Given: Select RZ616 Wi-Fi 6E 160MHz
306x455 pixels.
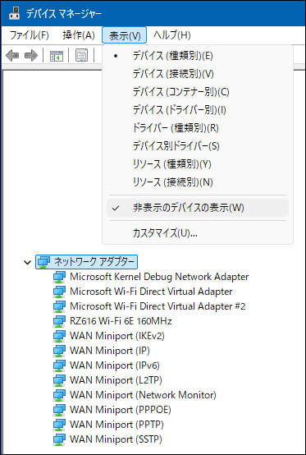Looking at the screenshot, I should 121,321.
